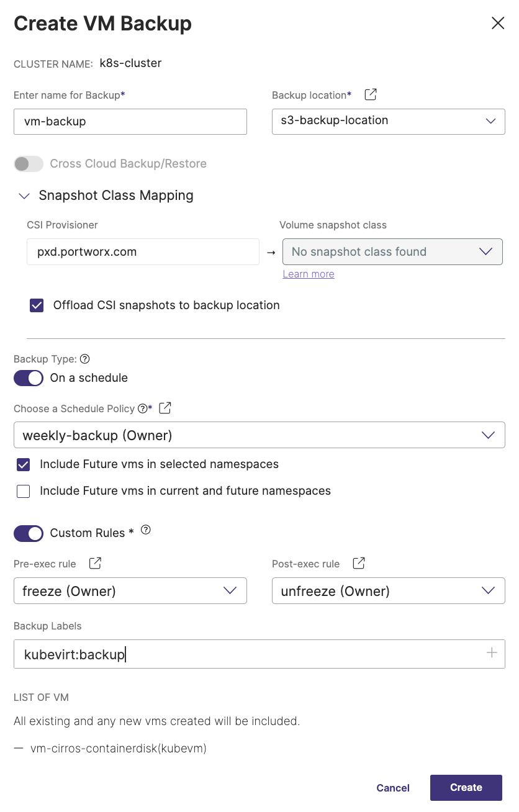Open external link icon beside Pre-exec rule
519x812 pixels.
[95, 563]
